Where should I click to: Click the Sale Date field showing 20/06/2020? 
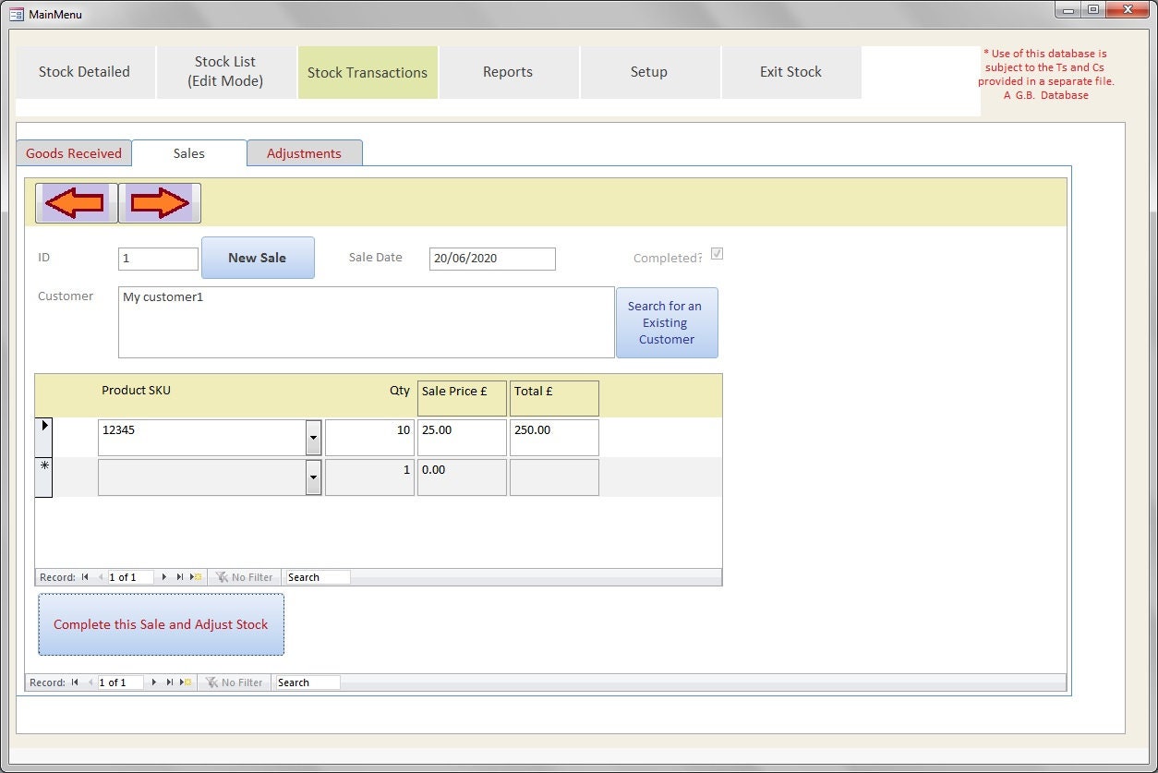coord(491,259)
